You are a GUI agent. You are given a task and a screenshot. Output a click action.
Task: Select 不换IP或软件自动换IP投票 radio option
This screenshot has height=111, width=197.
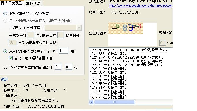[5, 14]
